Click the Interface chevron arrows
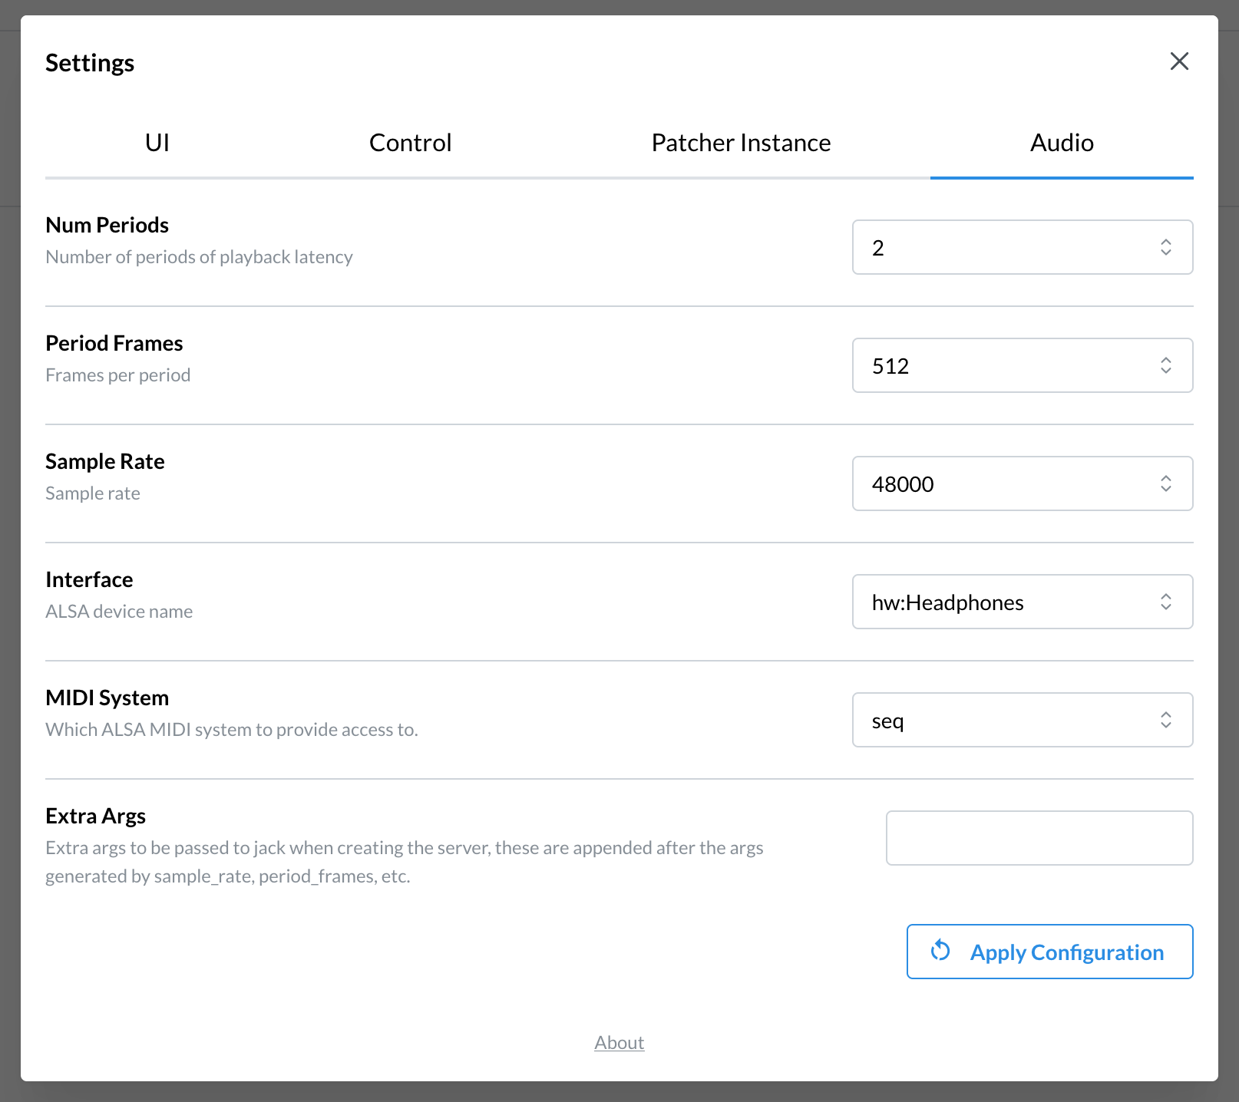 pos(1165,602)
